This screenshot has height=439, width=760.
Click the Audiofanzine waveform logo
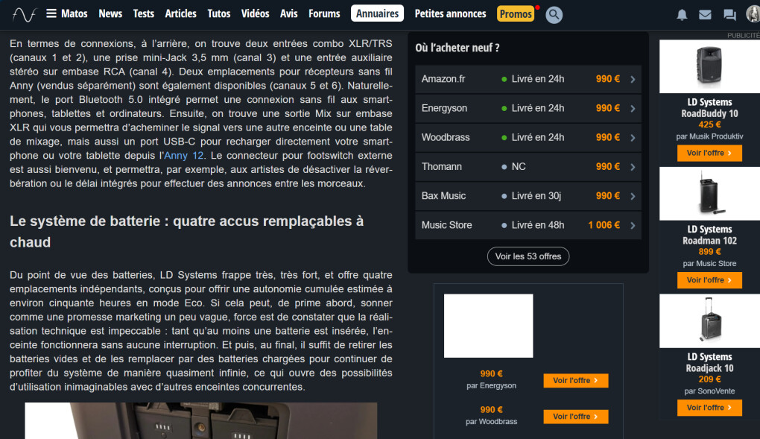coord(25,14)
